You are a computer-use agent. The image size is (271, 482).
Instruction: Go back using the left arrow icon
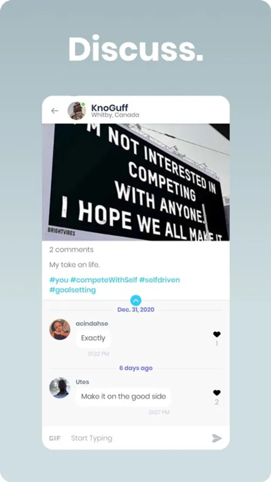[x=55, y=111]
